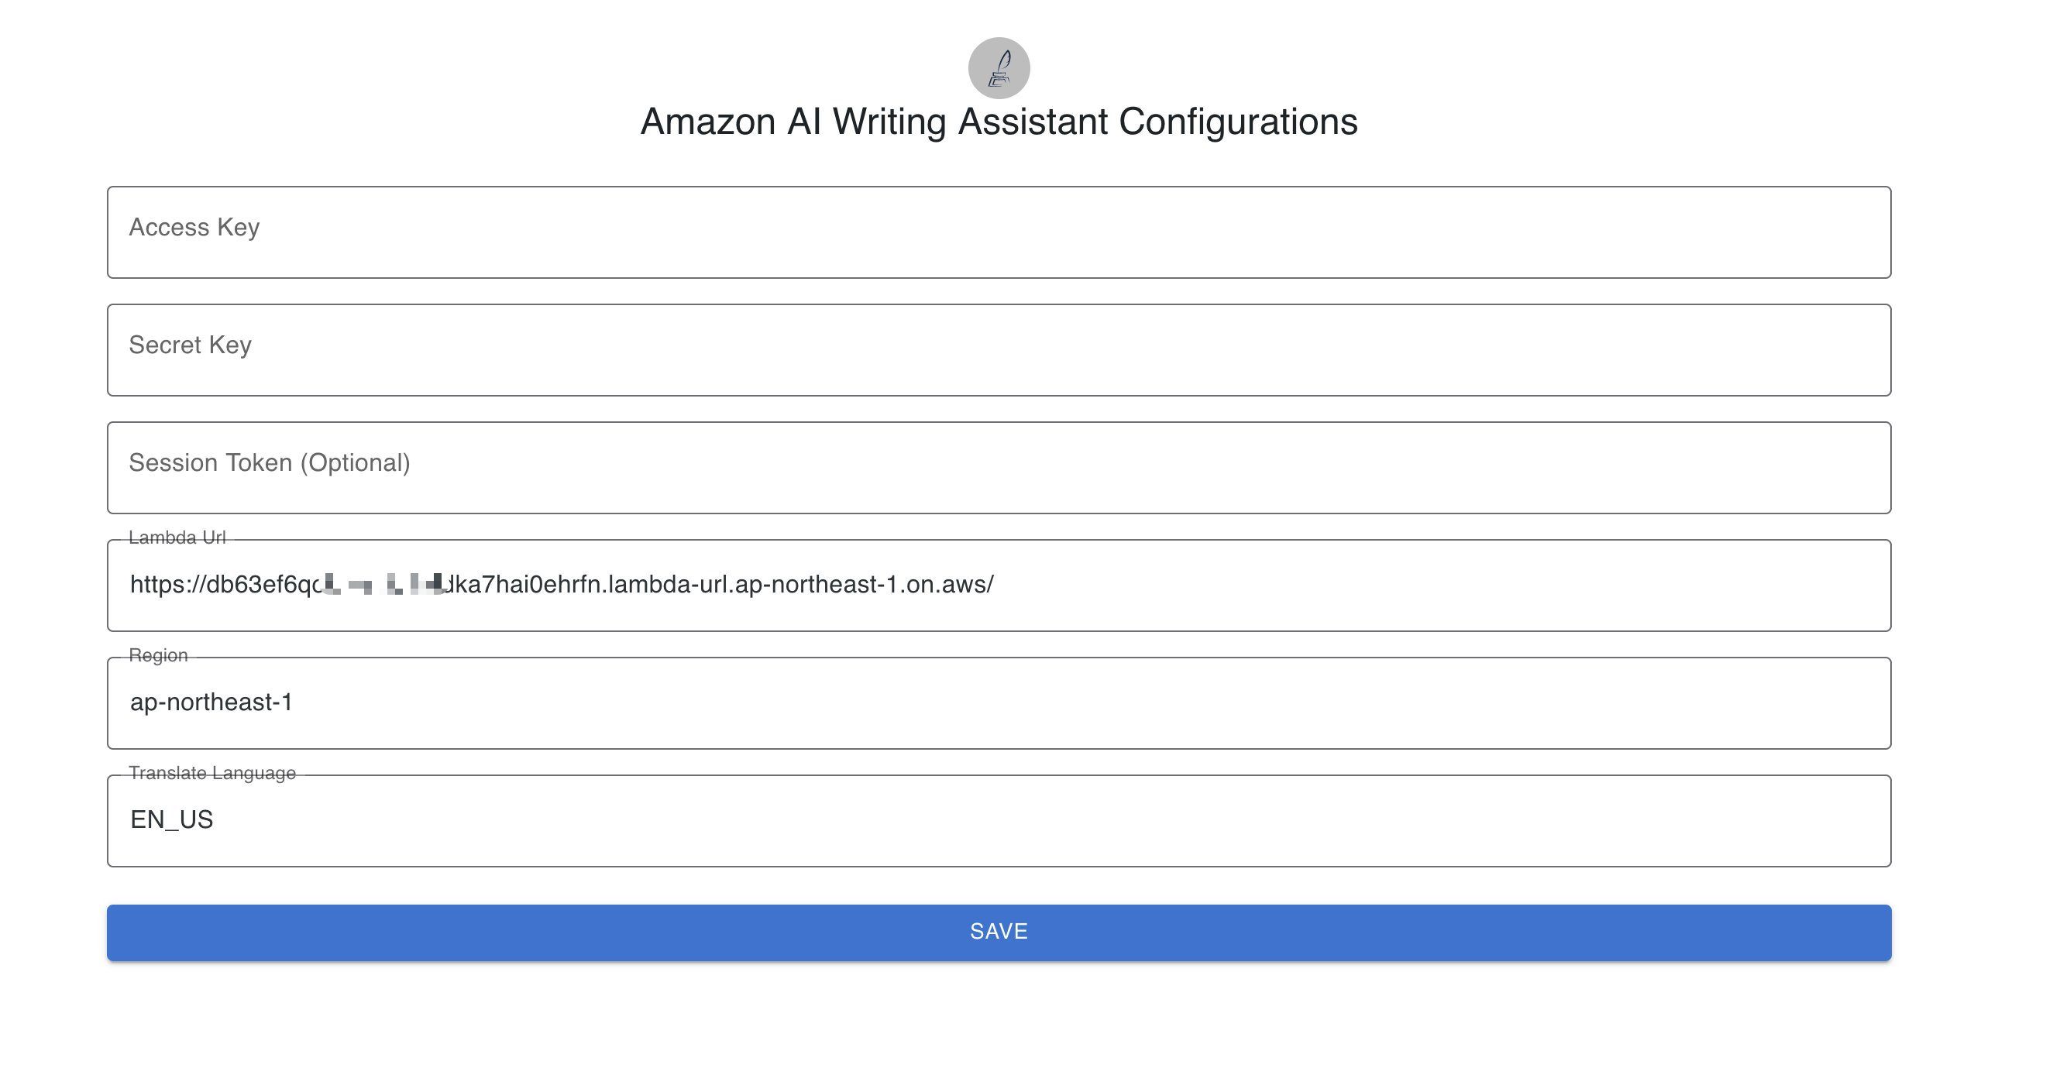Click the Access Key placeholder text
The image size is (2046, 1075).
point(194,228)
